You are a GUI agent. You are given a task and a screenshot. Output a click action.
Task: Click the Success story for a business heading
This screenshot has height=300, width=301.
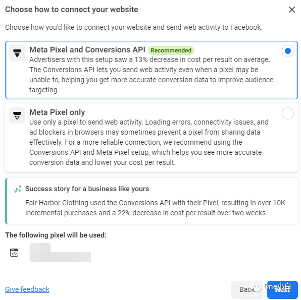87,189
